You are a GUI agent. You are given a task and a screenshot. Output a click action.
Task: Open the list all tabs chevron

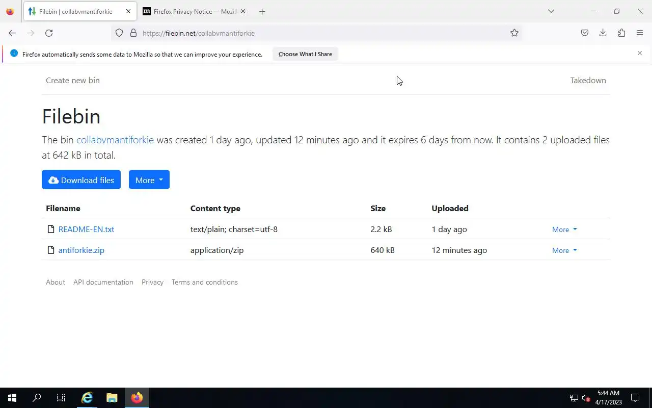(551, 11)
